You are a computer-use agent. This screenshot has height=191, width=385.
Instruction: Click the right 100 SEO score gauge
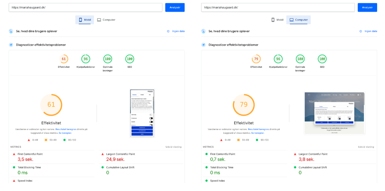tap(322, 59)
